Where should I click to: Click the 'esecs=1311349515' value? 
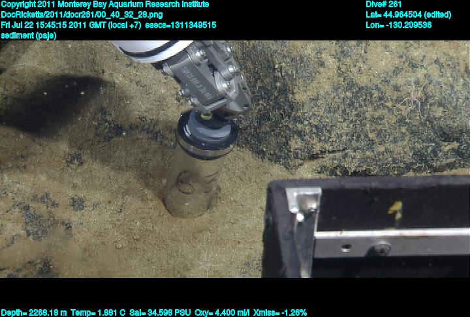[181, 25]
